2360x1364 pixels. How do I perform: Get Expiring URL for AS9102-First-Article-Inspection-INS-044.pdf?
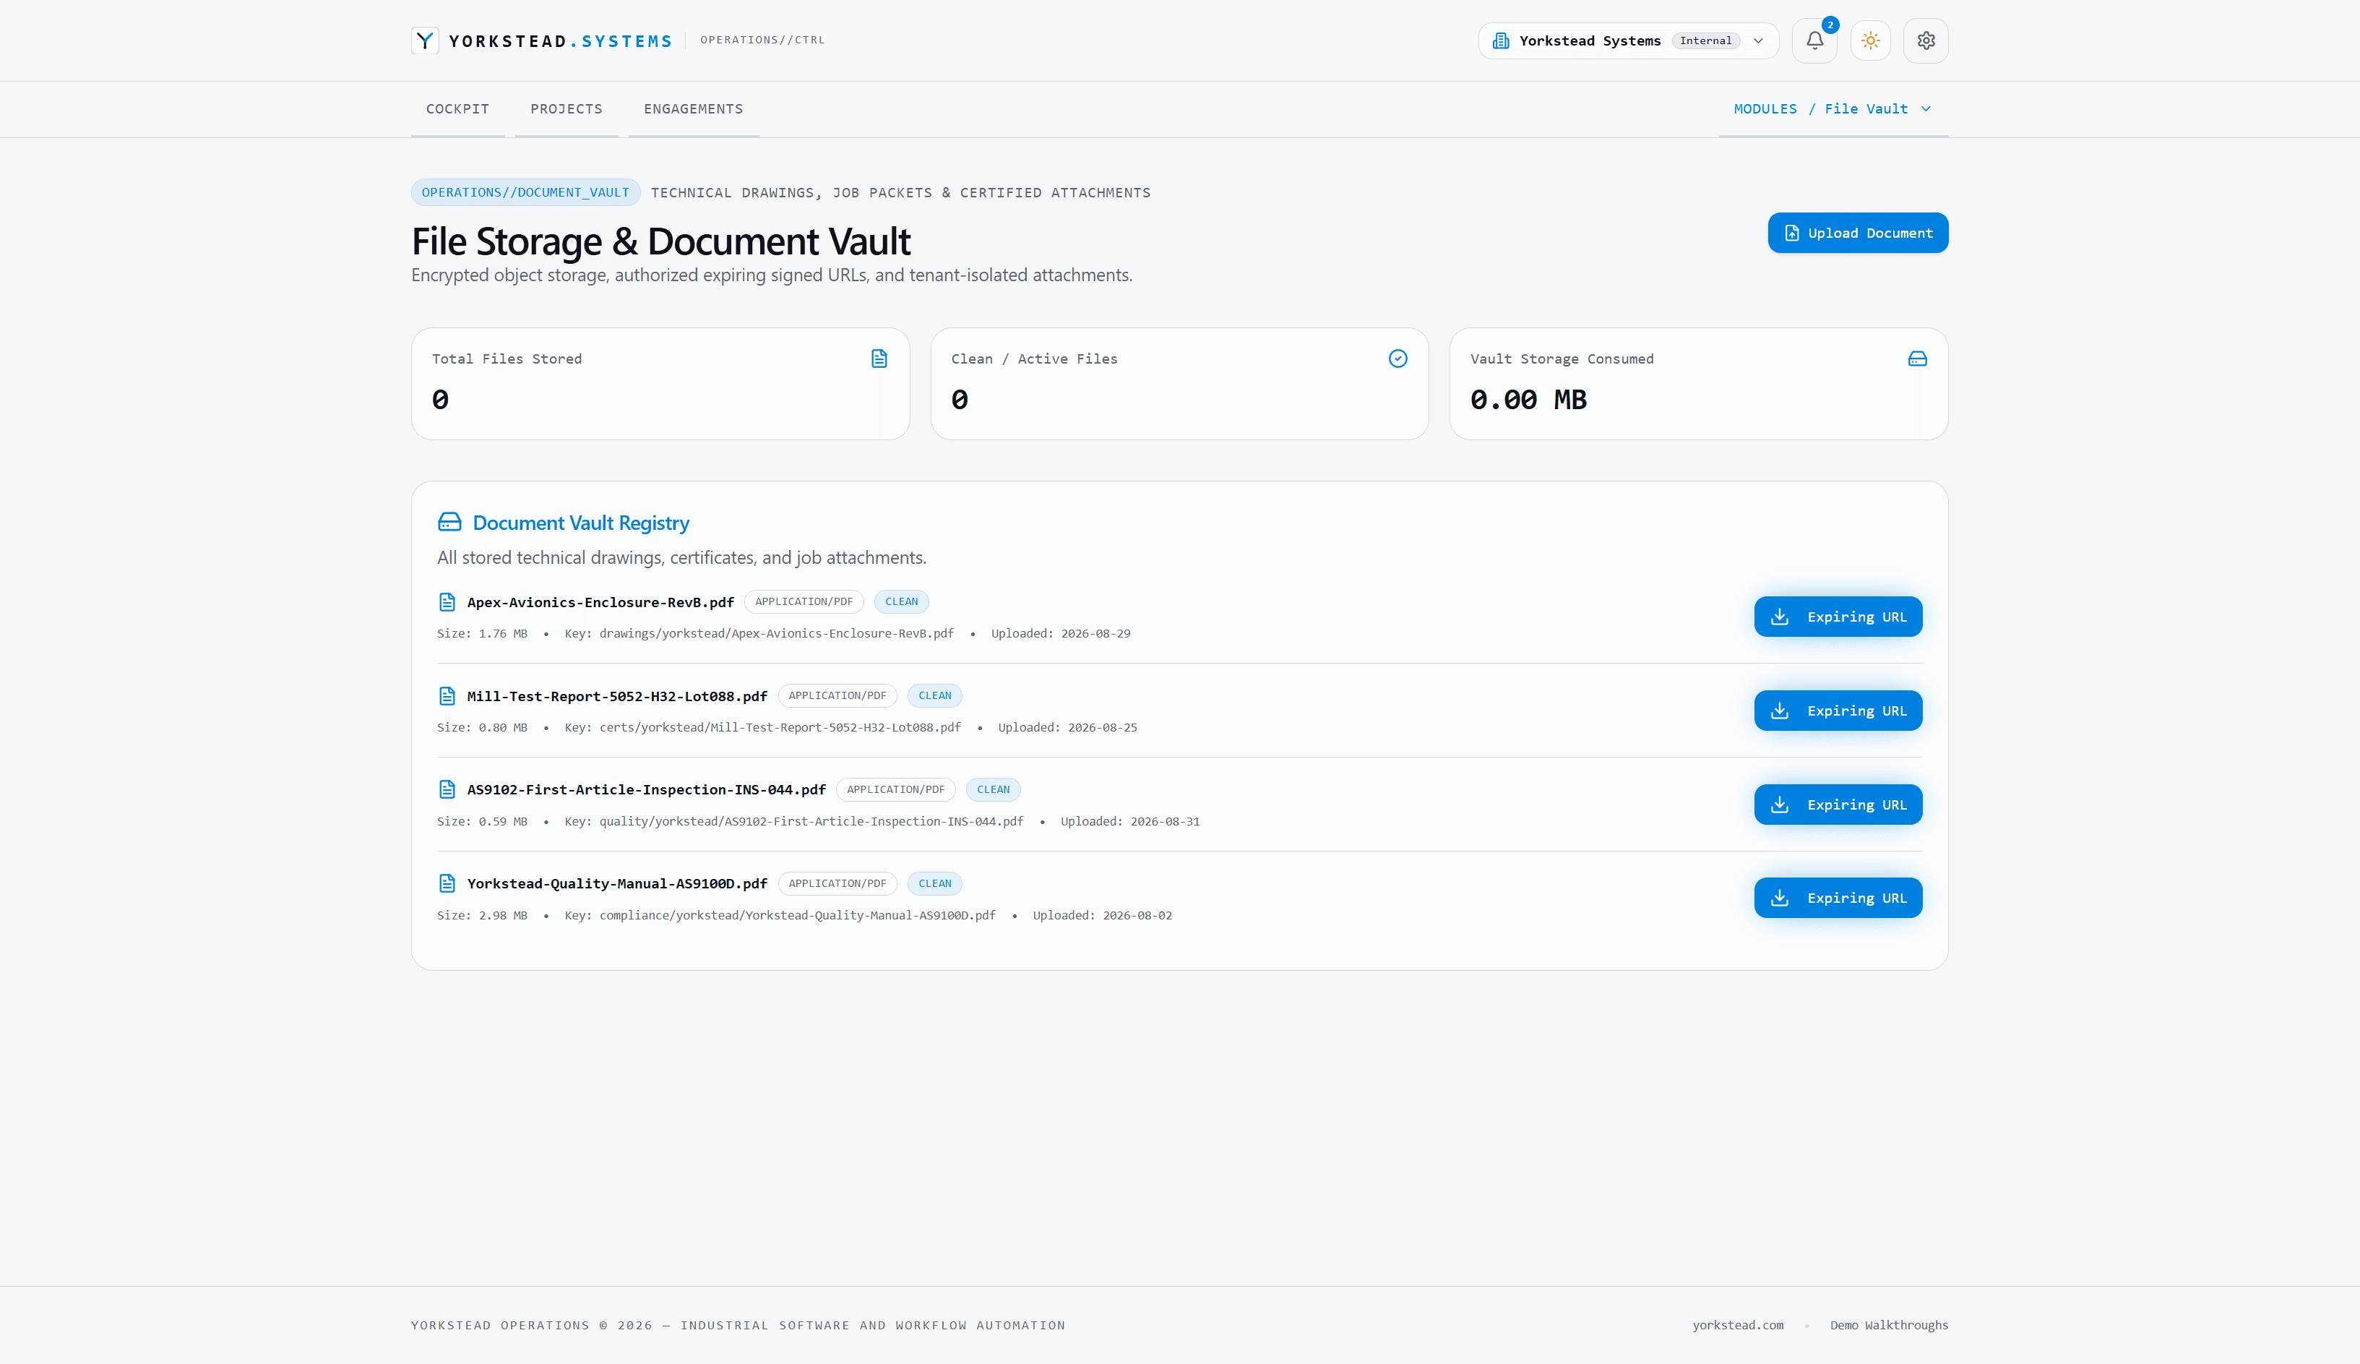click(x=1838, y=805)
